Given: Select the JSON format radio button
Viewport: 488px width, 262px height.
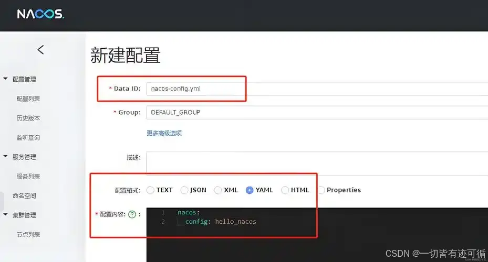Looking at the screenshot, I should click(184, 190).
